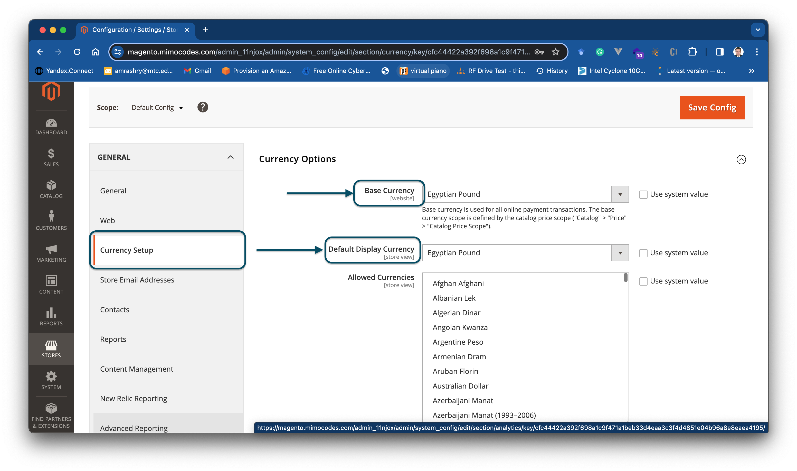
Task: Open the Dashboard from the admin sidebar
Action: click(x=51, y=127)
